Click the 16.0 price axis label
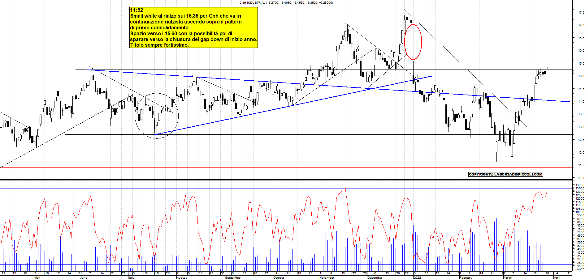The height and width of the screenshot is (279, 585). tap(581, 51)
